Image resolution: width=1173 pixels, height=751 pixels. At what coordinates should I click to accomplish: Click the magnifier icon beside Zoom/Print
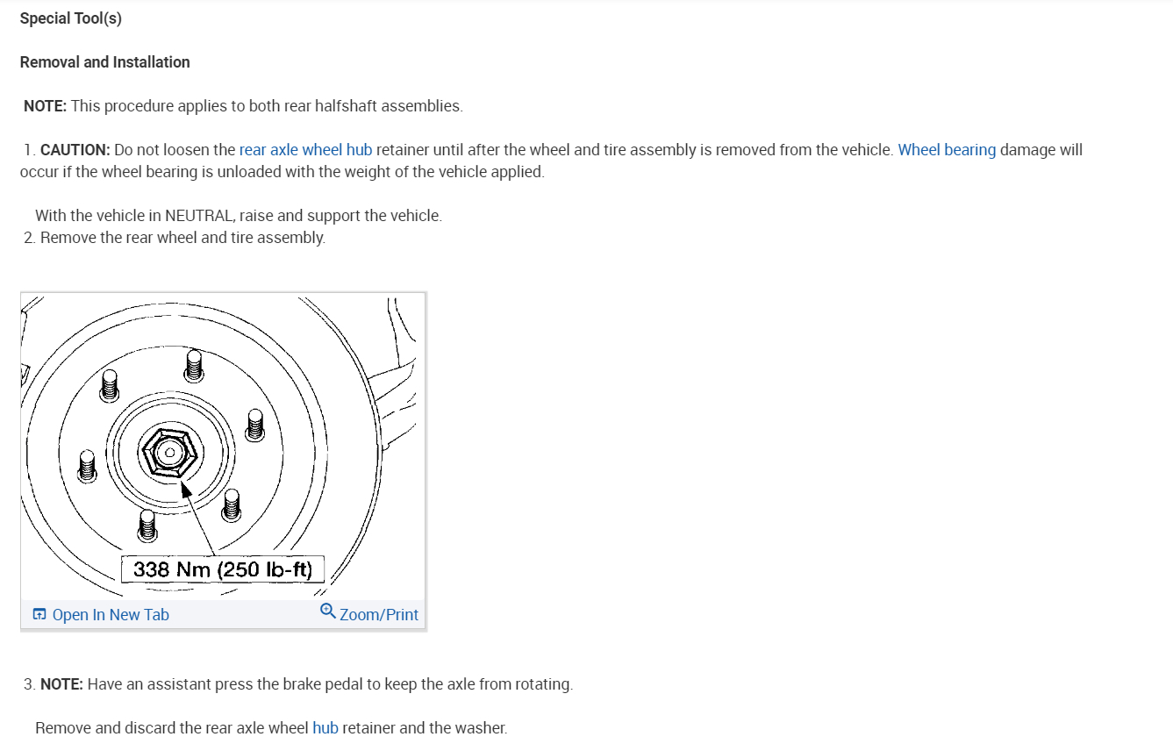point(327,612)
